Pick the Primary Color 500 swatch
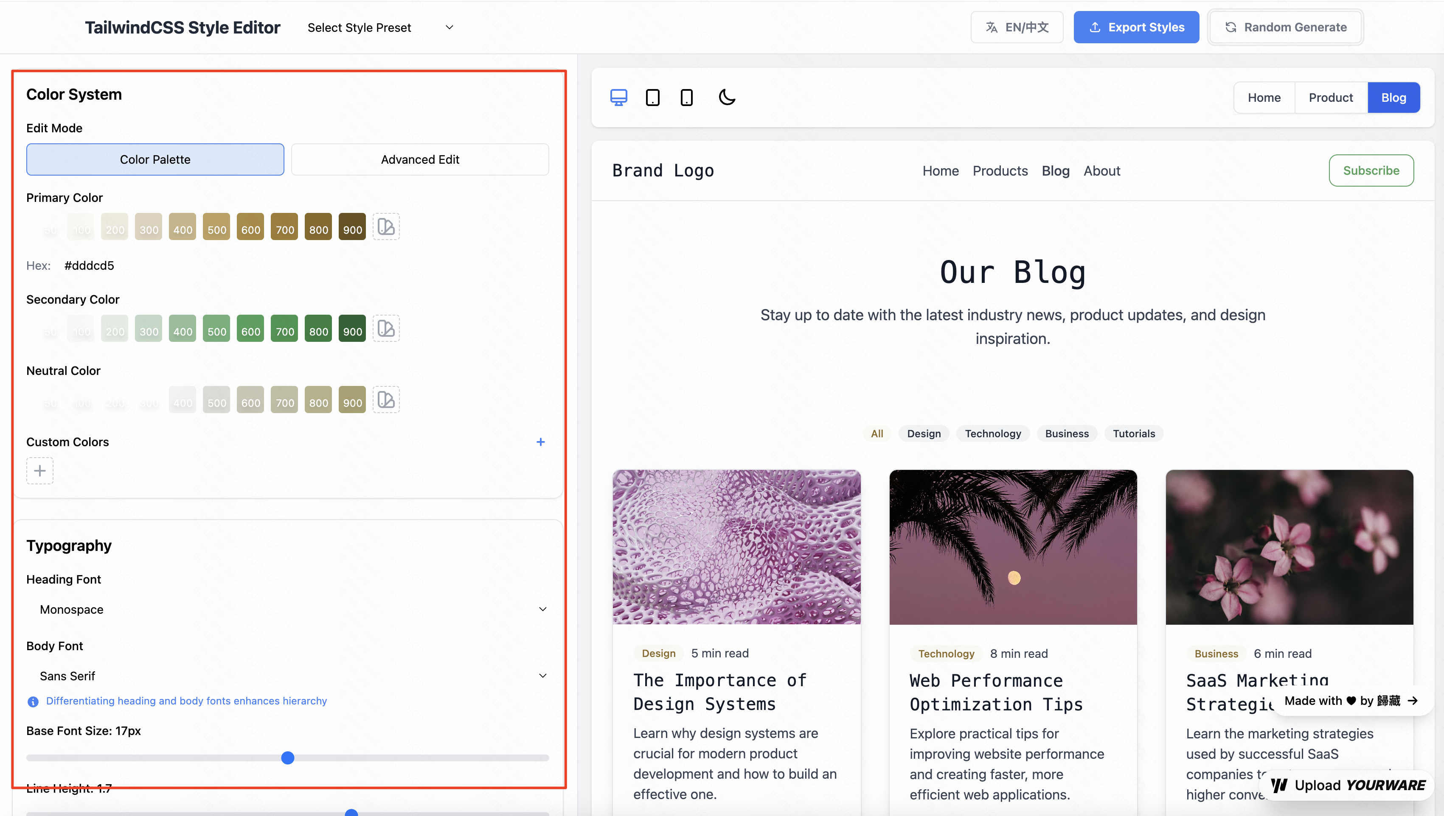1444x816 pixels. pyautogui.click(x=216, y=226)
